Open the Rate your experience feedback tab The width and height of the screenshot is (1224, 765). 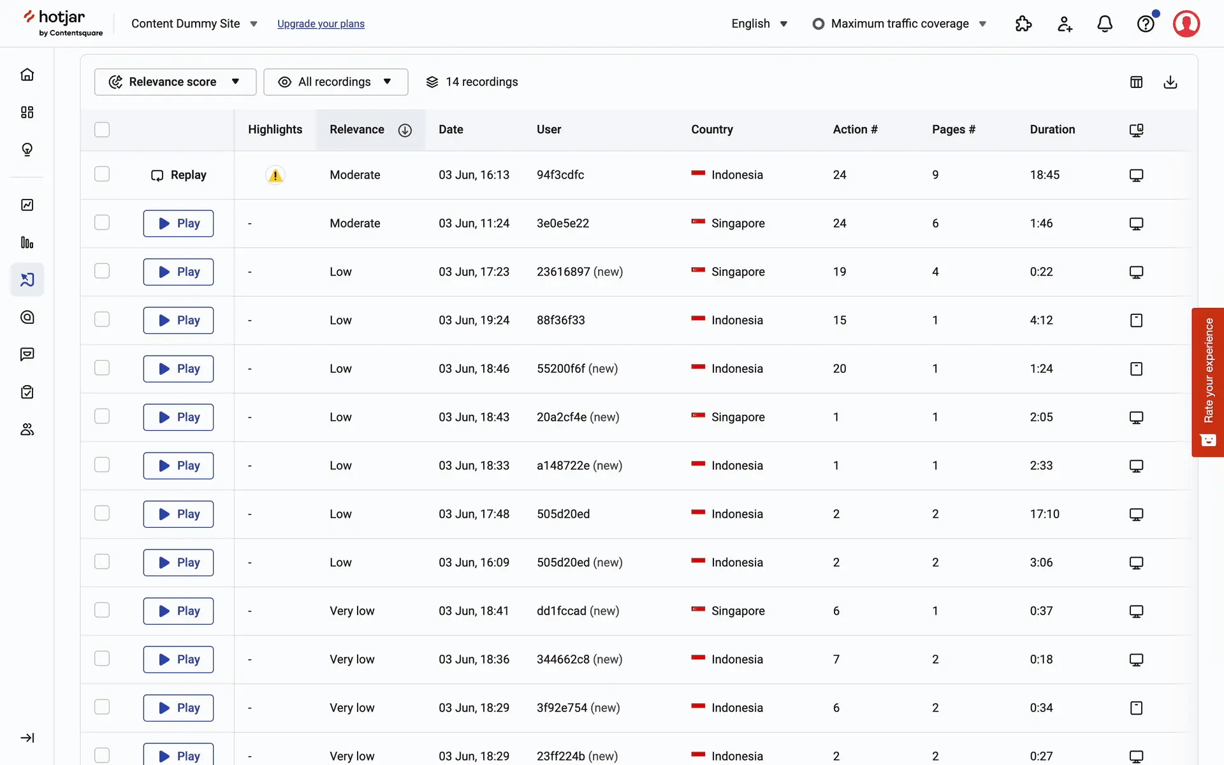pyautogui.click(x=1207, y=382)
